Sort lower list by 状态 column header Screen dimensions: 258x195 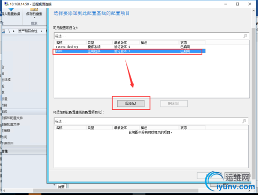click(192, 127)
